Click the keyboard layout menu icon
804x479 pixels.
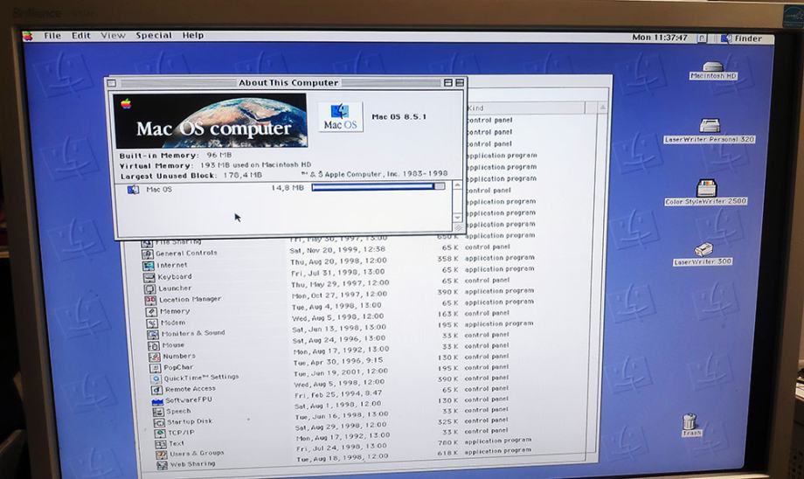tap(702, 38)
